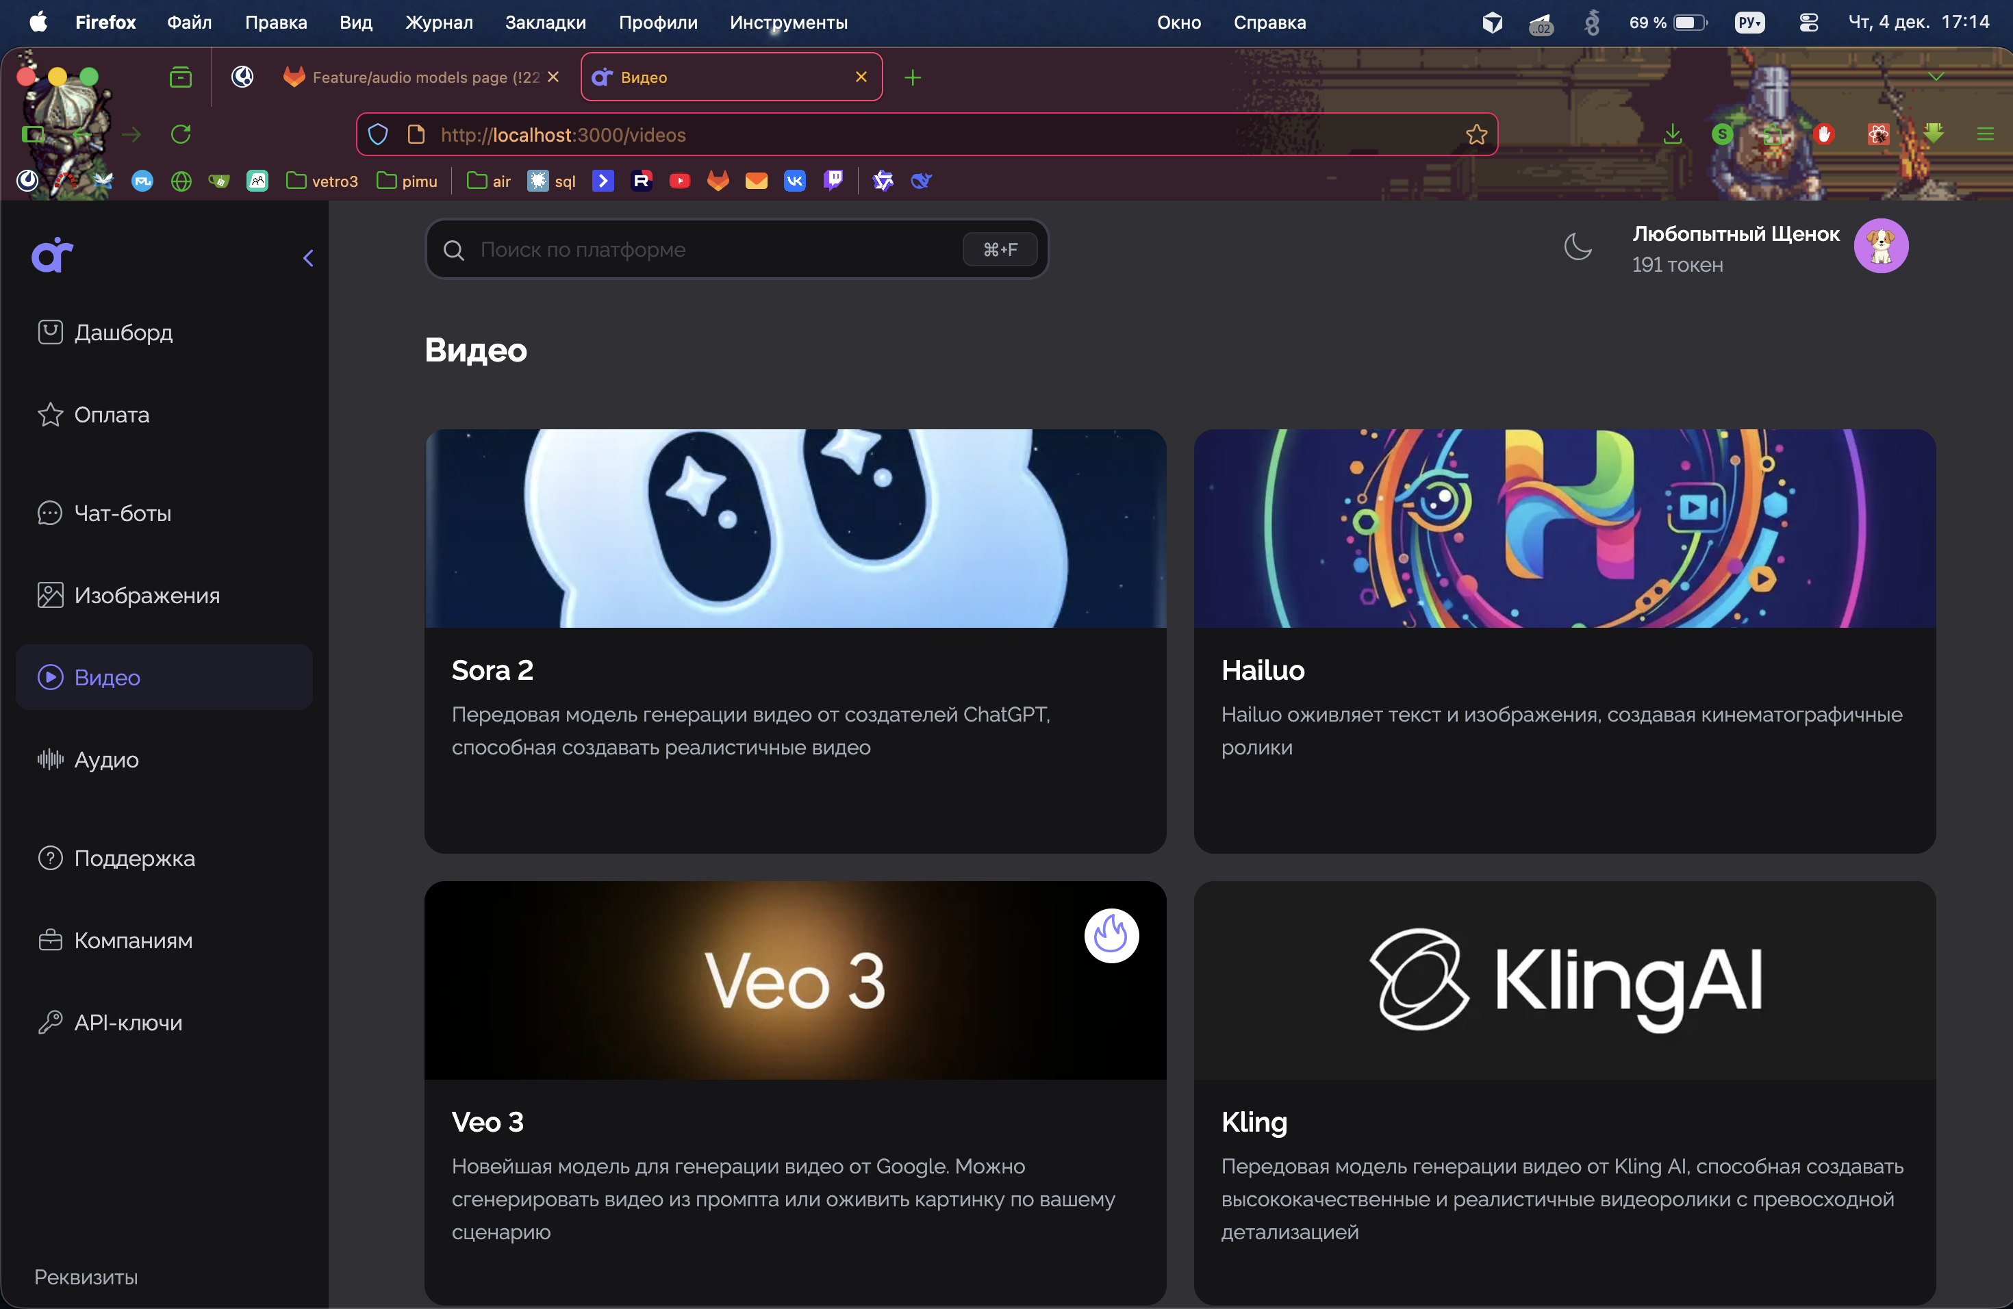Viewport: 2013px width, 1309px height.
Task: Go back to the previous page
Action: coord(82,134)
